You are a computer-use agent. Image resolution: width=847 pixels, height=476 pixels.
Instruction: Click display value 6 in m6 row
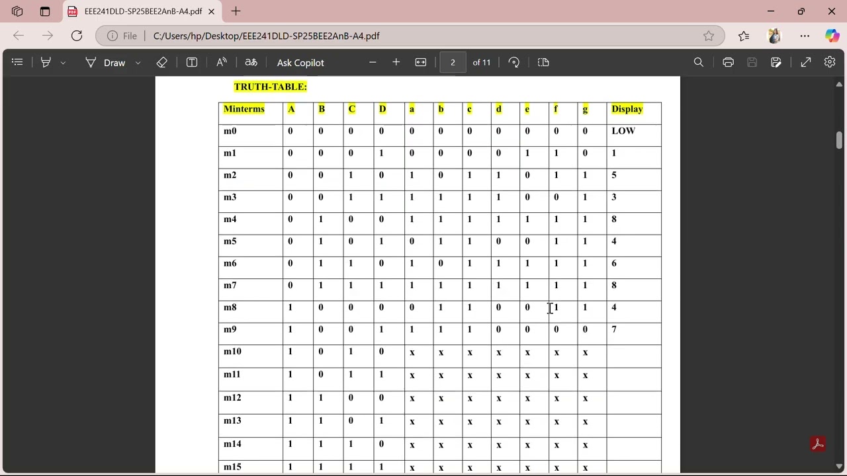[614, 263]
